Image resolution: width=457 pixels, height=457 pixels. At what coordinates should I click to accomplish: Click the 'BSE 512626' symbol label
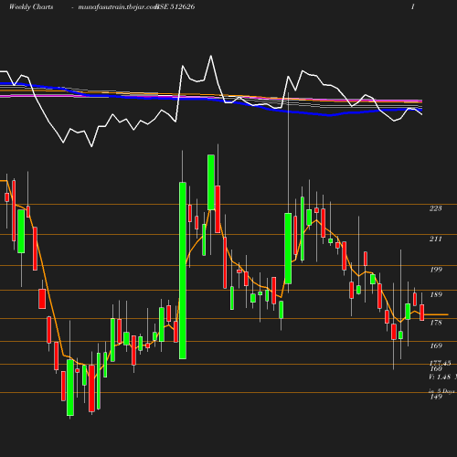tap(175, 7)
